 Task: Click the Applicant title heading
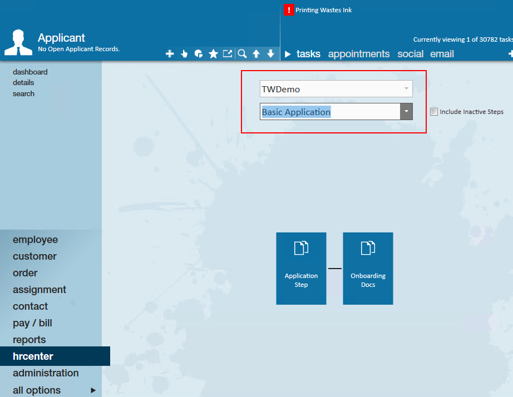[61, 38]
